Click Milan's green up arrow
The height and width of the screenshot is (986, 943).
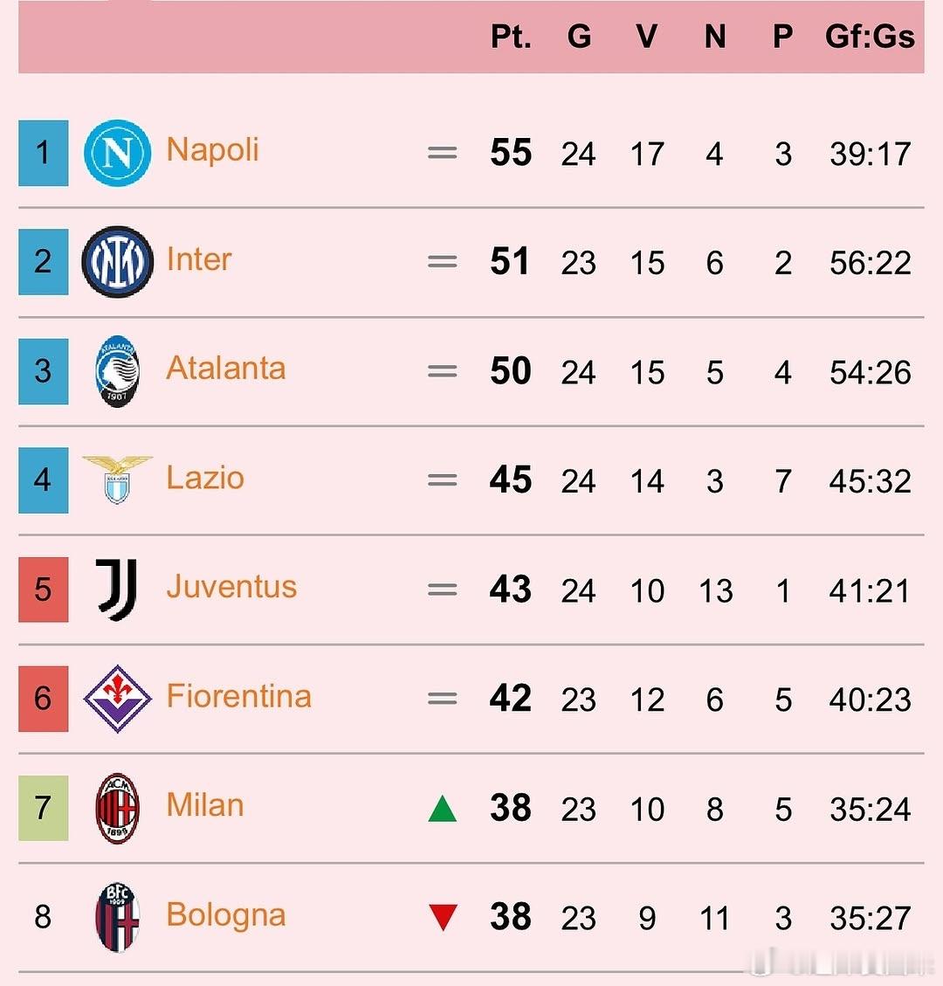point(443,809)
